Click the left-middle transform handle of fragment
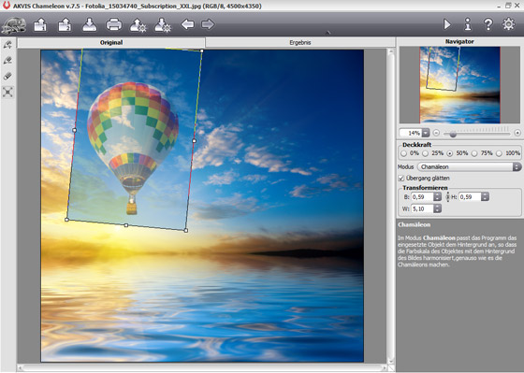This screenshot has width=524, height=373. point(74,130)
